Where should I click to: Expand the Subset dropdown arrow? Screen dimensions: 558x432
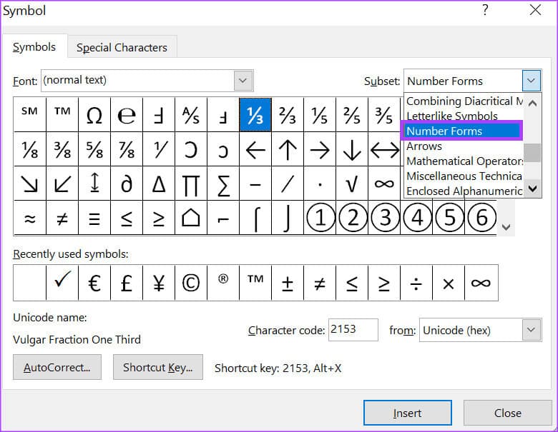tap(531, 81)
